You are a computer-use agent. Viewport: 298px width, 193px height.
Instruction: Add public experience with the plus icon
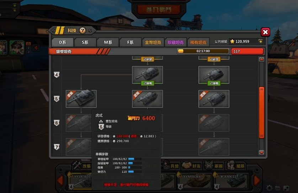(x=261, y=41)
